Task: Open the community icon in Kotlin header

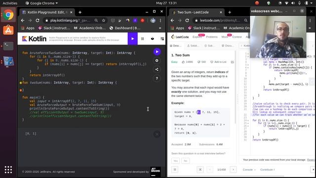Action: pos(162,39)
